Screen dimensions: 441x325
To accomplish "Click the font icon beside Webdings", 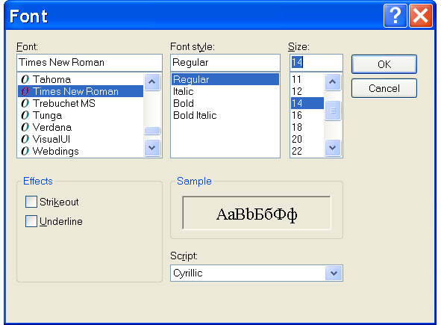I will click(25, 151).
